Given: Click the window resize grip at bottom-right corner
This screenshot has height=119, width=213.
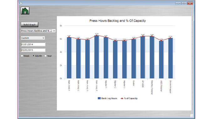Looking at the screenshot, I should tap(192, 116).
